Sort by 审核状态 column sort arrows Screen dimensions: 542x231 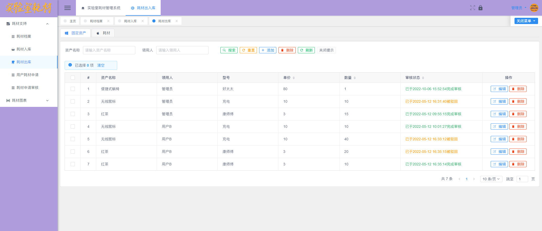423,78
